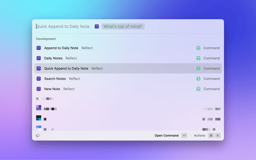The width and height of the screenshot is (256, 160).
Task: Select highlighted Quick Append to Daily Note row
Action: pyautogui.click(x=128, y=68)
